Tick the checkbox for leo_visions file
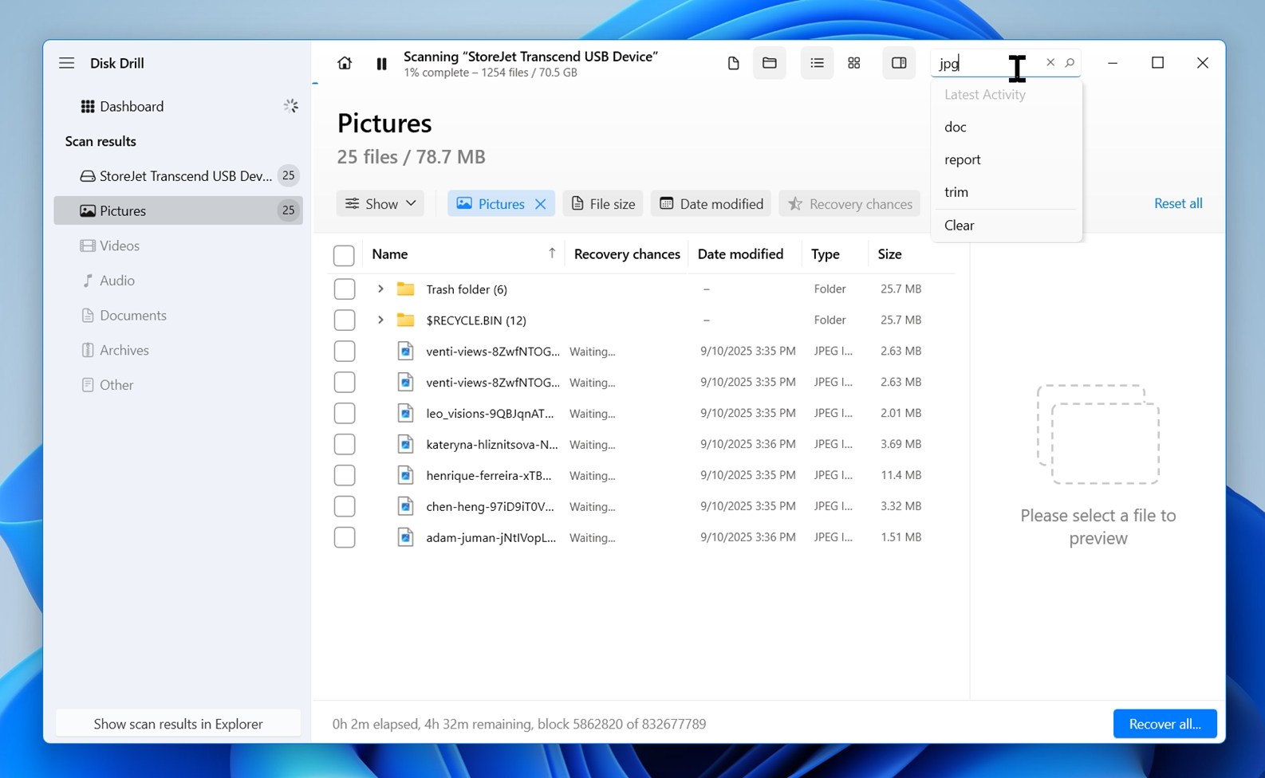This screenshot has width=1265, height=778. [345, 413]
